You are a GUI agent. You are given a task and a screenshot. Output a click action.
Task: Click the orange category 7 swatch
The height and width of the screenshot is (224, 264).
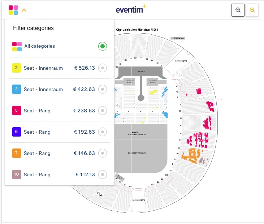pyautogui.click(x=17, y=153)
